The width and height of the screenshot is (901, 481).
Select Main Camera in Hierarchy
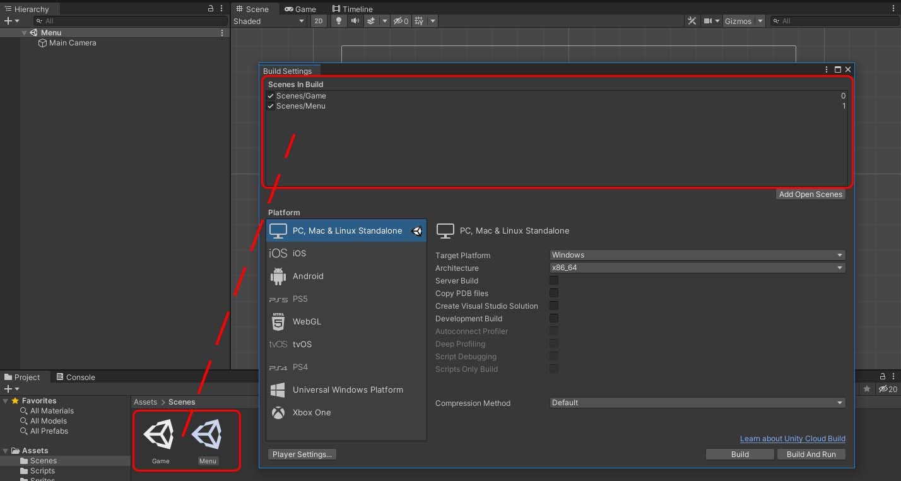click(67, 43)
